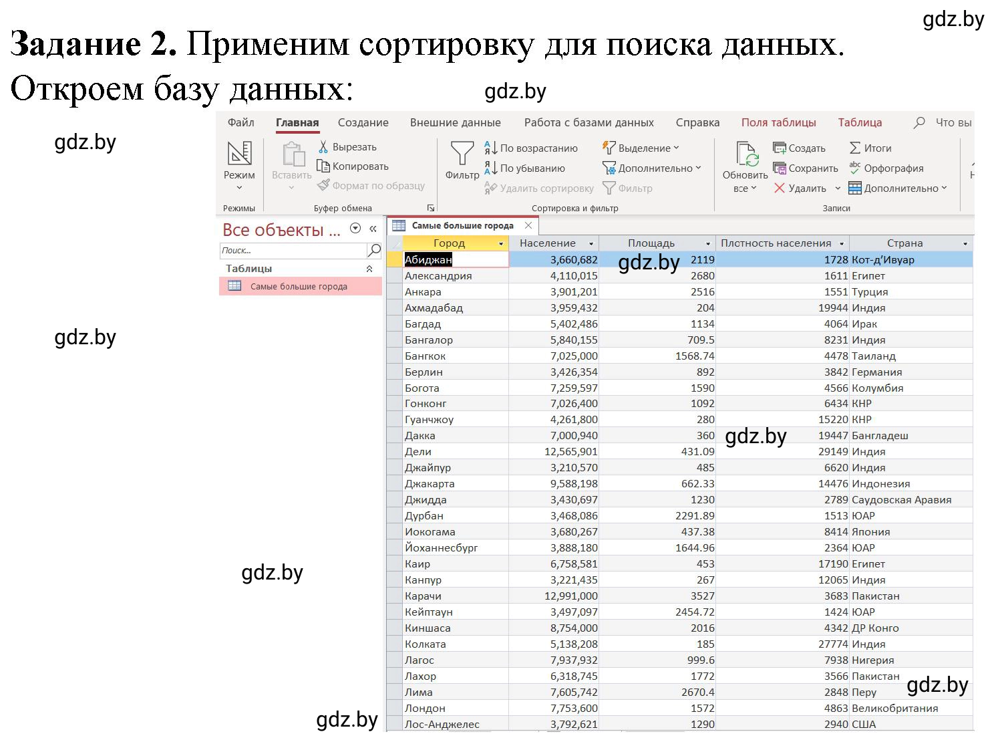Switch to the Таблица tab
Screen dimensions: 1002x754
860,122
